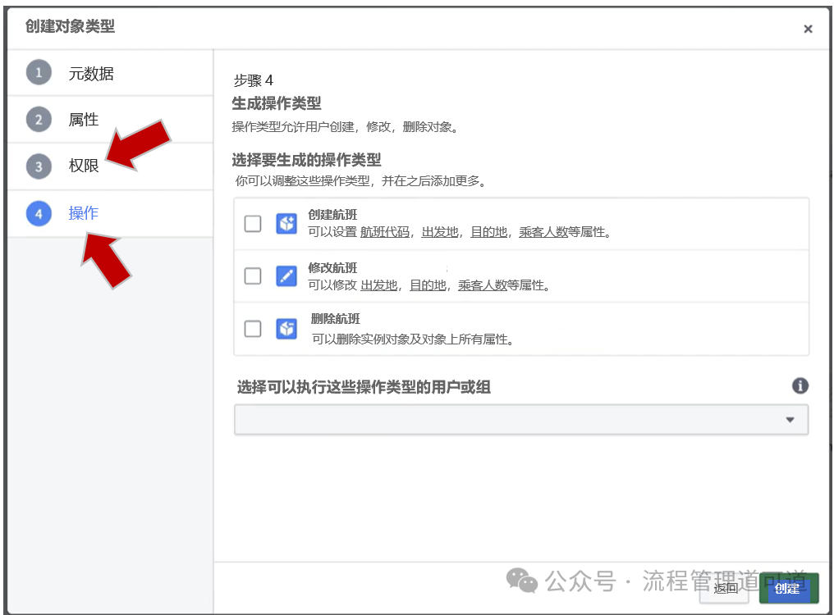834x615 pixels.
Task: Click the step 1 number circle
Action: click(x=39, y=73)
